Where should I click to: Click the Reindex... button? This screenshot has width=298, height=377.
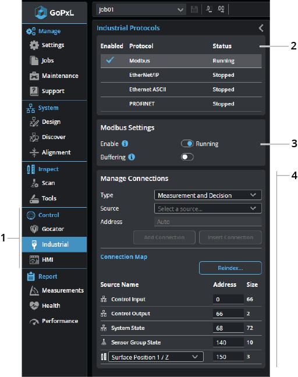coord(230,268)
